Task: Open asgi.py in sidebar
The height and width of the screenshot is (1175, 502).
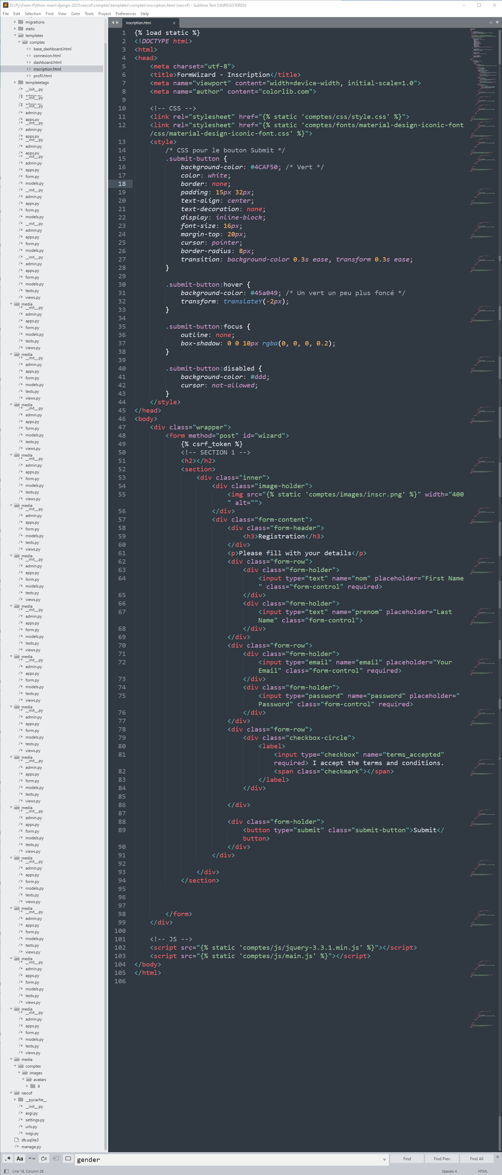Action: coord(32,1113)
